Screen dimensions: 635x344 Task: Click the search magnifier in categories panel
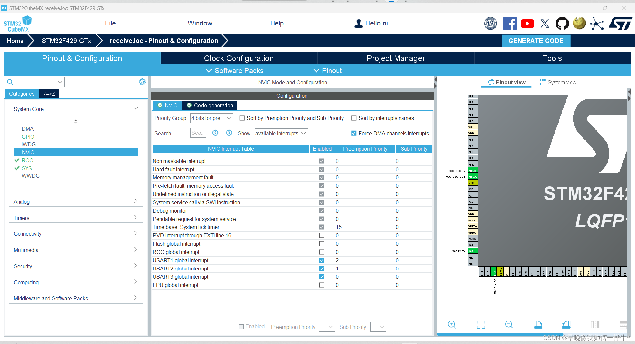click(x=10, y=82)
